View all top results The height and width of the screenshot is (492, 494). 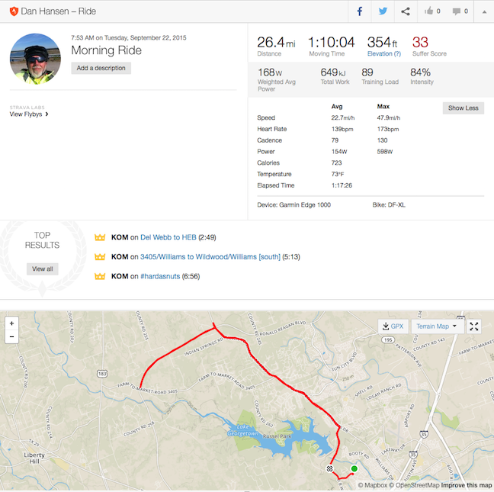[x=42, y=269]
